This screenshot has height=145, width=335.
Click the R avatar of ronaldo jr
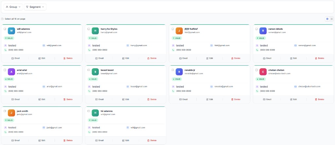coord(179,72)
